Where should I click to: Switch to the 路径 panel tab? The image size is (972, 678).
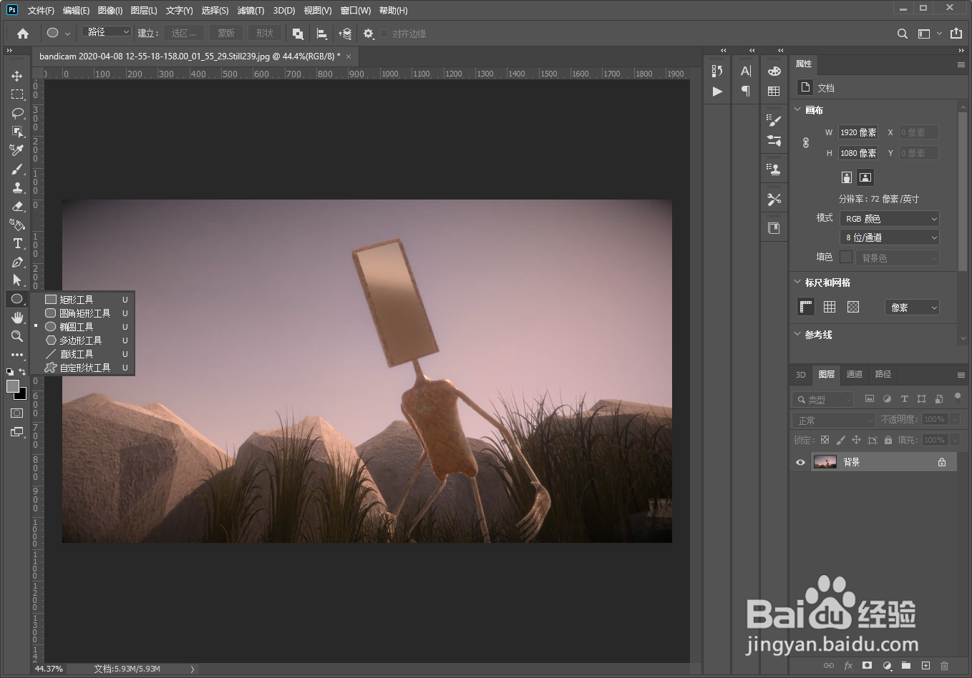coord(883,374)
